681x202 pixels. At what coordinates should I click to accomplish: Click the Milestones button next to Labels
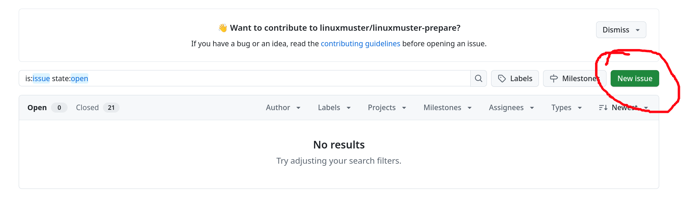(574, 78)
